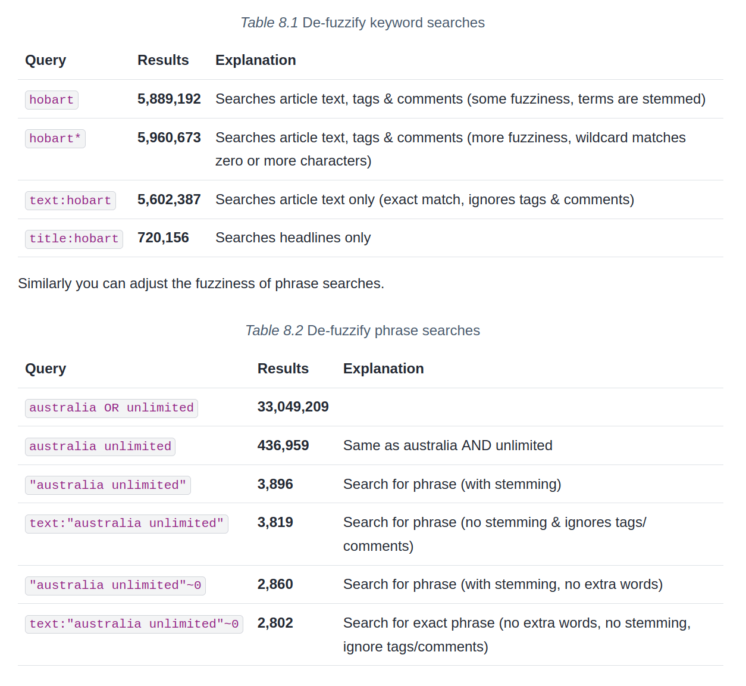The image size is (746, 686).
Task: Click the 'hobart' query code
Action: point(51,100)
